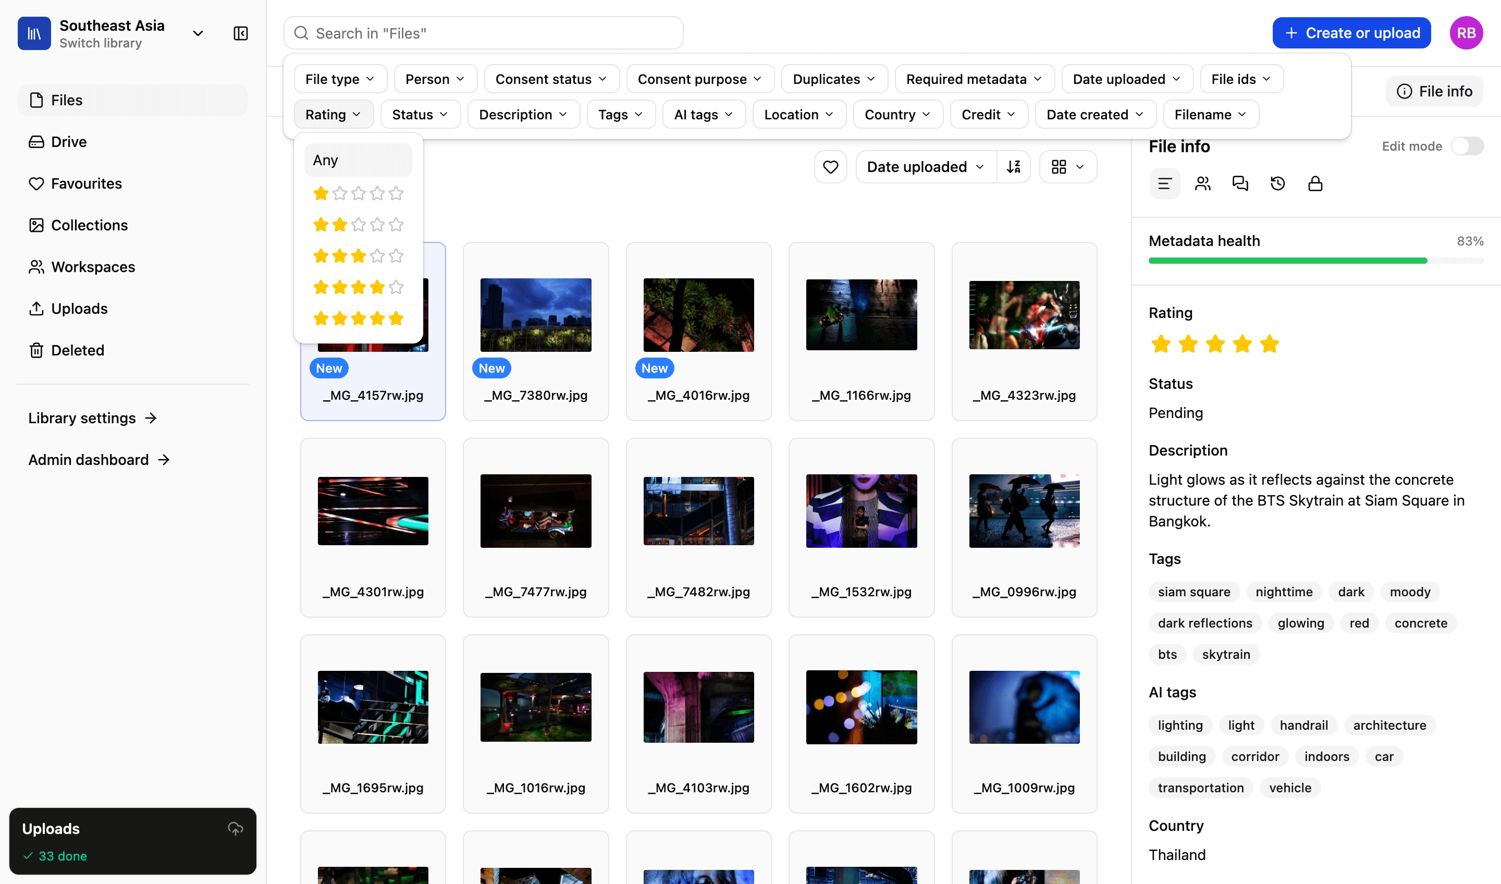The image size is (1501, 884).
Task: Click the search magnifier icon
Action: 301,33
